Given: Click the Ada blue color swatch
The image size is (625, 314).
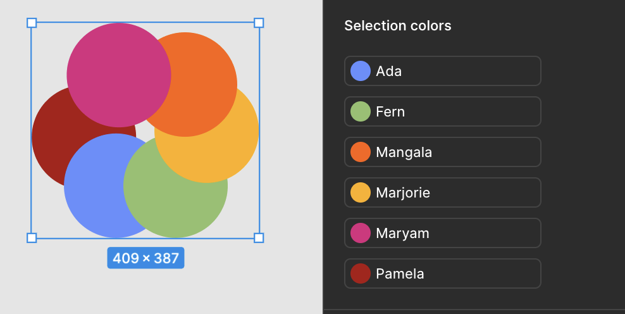Looking at the screenshot, I should [361, 71].
